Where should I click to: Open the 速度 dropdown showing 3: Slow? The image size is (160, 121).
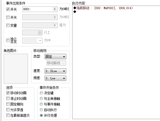pos(55,71)
